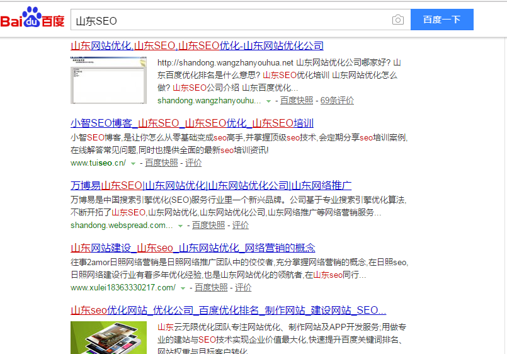Click 评价 link for the xulei18363330217 result
Image resolution: width=507 pixels, height=354 pixels.
(x=243, y=287)
